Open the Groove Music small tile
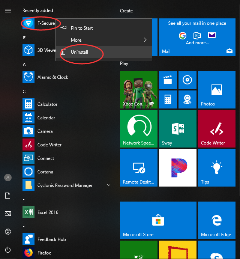The width and height of the screenshot is (240, 259). [x=187, y=80]
